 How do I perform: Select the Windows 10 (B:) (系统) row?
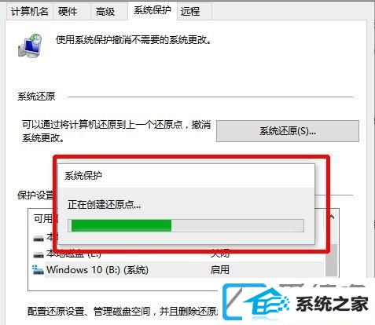point(185,270)
